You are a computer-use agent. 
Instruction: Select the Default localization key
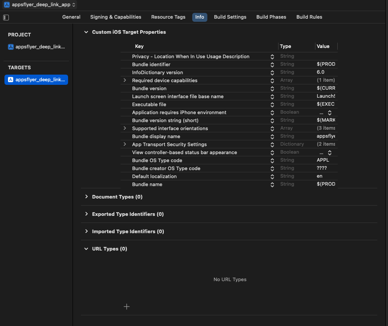(x=154, y=176)
